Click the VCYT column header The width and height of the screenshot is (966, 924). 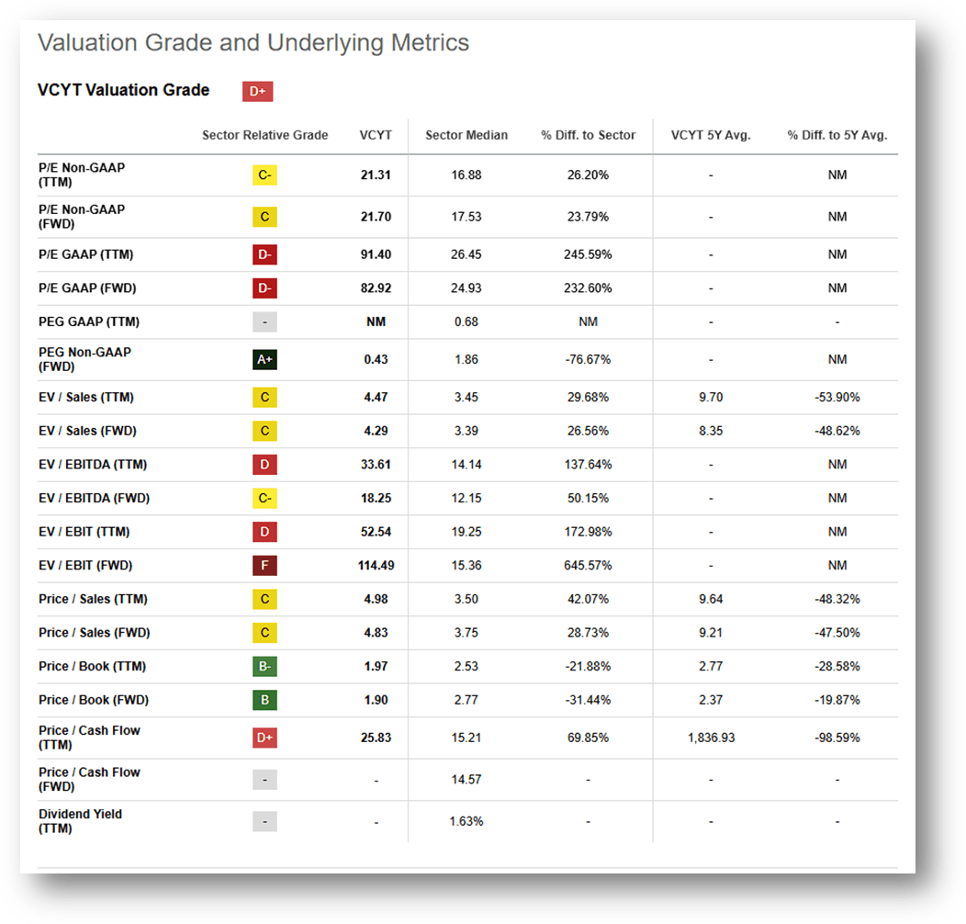pyautogui.click(x=376, y=135)
